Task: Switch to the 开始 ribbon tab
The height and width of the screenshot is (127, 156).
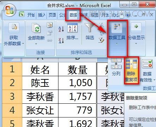Action: 31,15
